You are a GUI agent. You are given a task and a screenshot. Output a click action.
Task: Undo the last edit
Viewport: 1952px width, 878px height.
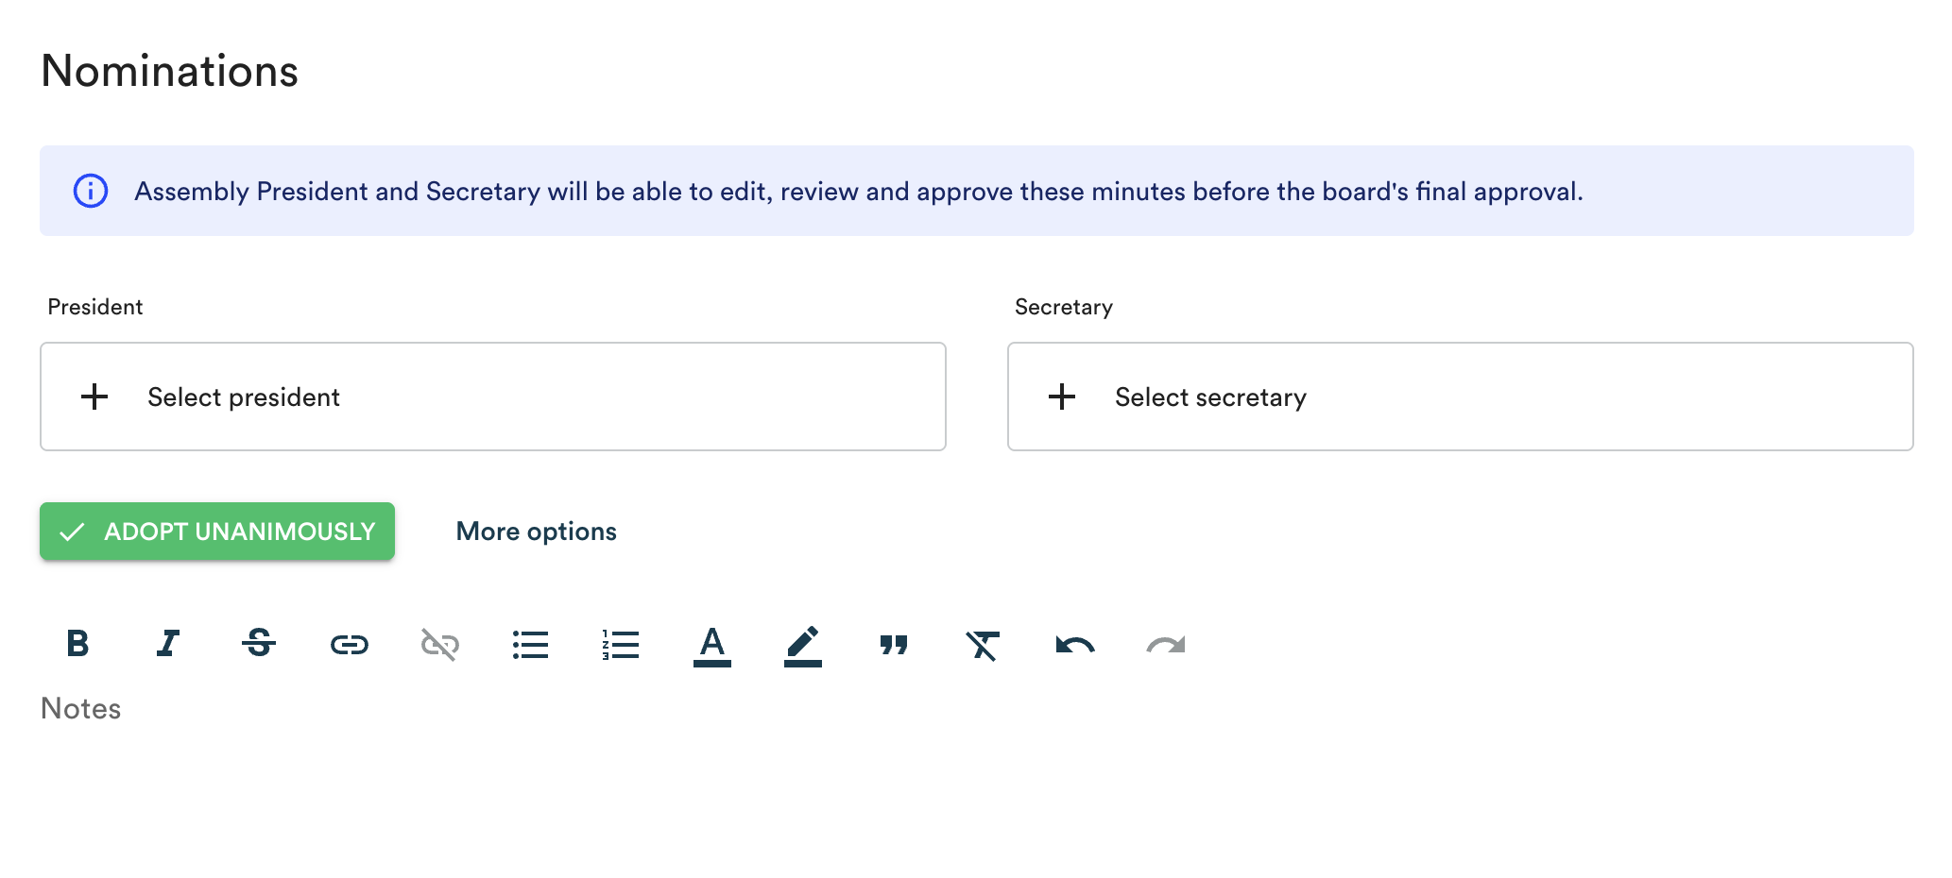[x=1075, y=645]
